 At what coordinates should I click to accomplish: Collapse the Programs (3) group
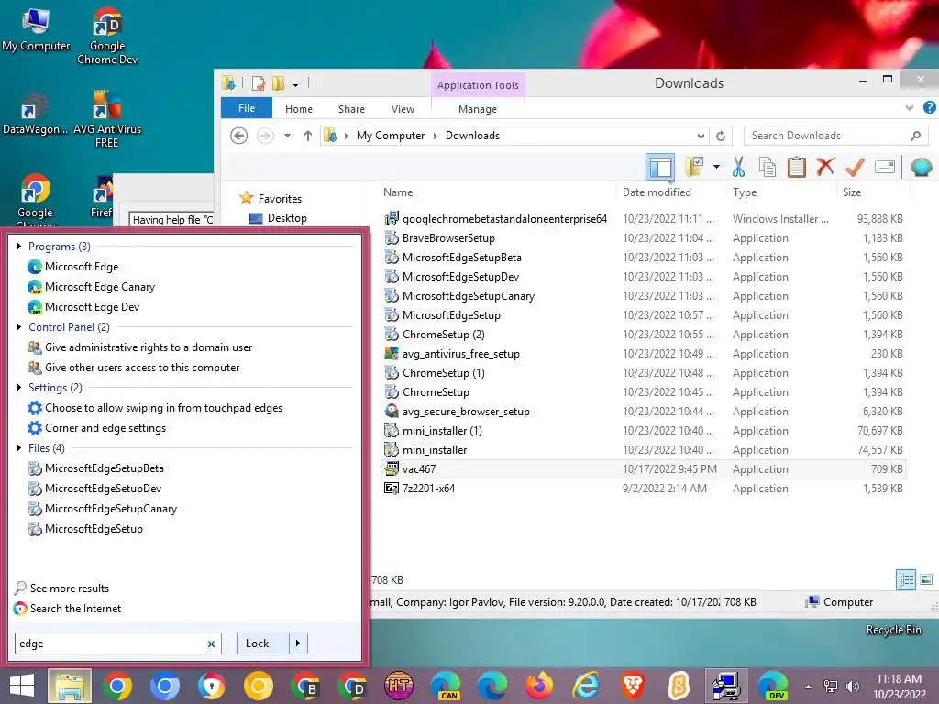[19, 246]
